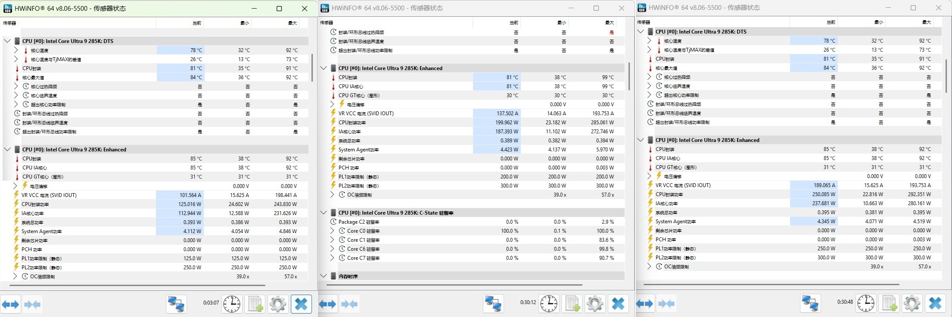
Task: Open remote network monitoring in 0:30:48 window
Action: pyautogui.click(x=810, y=303)
